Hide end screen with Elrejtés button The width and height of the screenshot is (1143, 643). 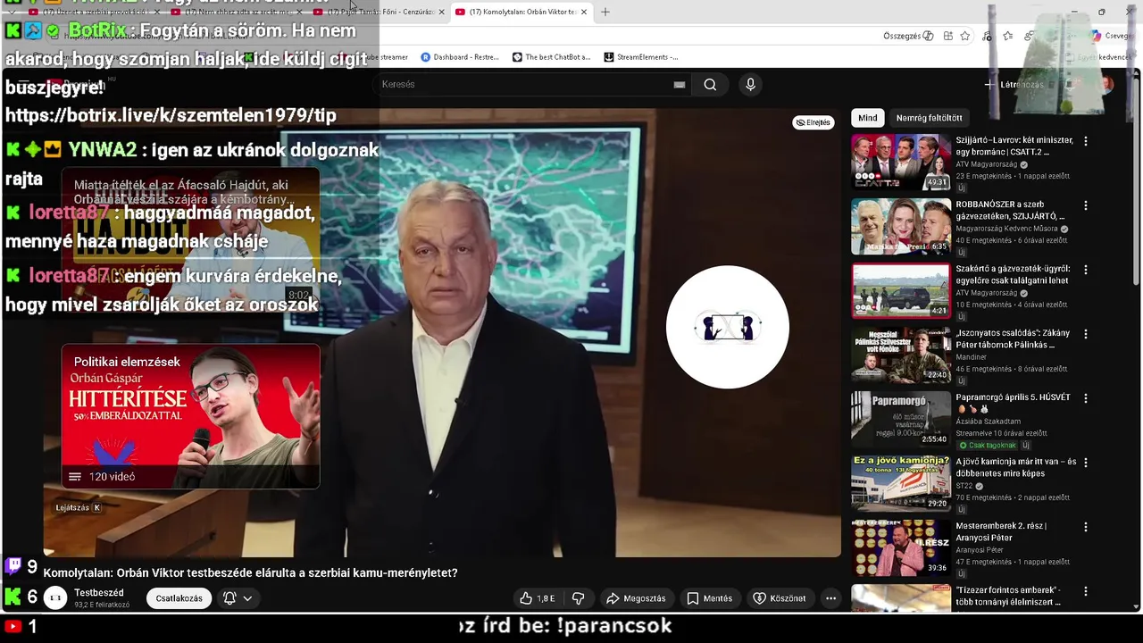pos(813,122)
